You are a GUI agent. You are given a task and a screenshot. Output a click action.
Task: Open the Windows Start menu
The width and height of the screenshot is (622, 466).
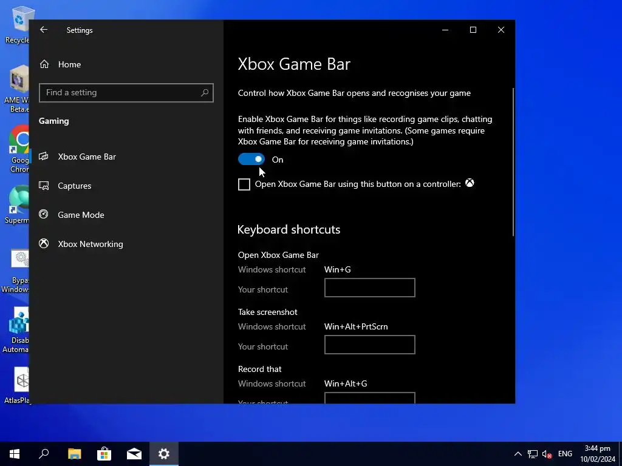[15, 454]
